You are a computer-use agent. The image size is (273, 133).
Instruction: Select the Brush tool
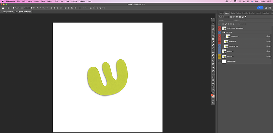pos(213,48)
